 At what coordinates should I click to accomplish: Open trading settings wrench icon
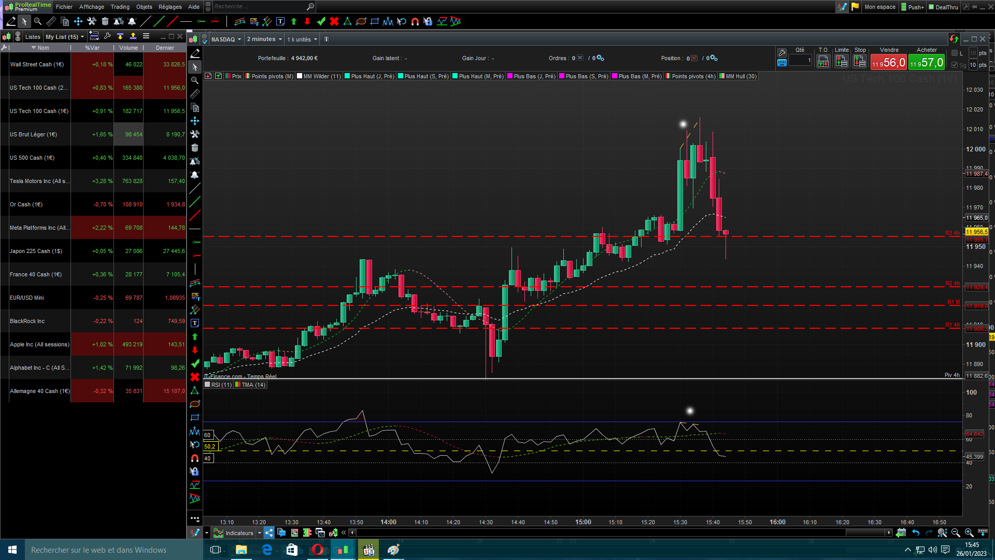pos(782,52)
